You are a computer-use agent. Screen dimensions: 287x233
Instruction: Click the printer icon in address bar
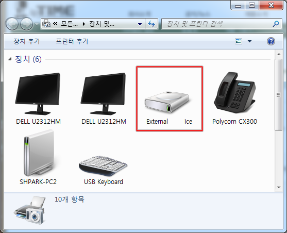[x=46, y=23]
